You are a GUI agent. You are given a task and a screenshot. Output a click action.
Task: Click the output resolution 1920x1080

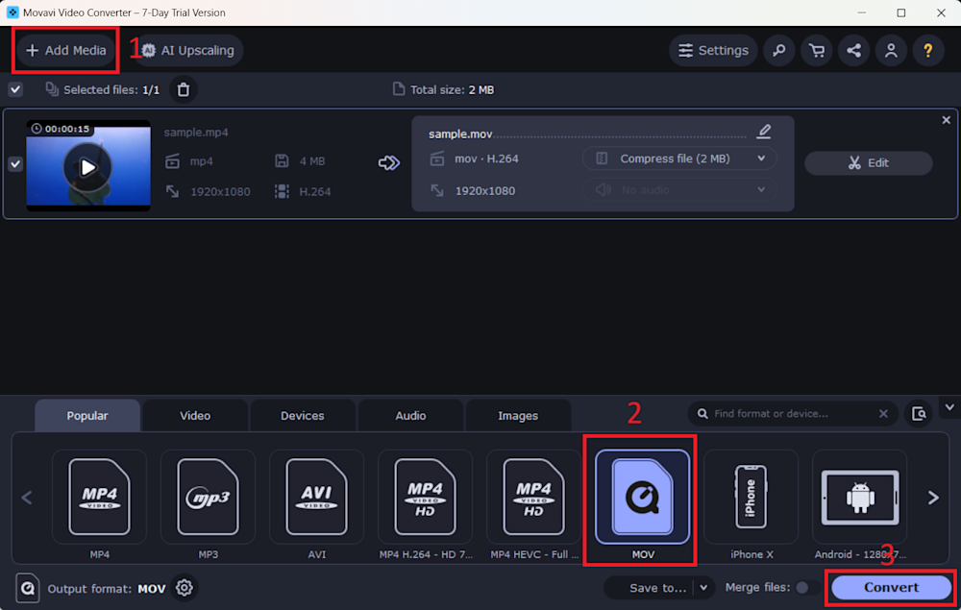pos(484,191)
